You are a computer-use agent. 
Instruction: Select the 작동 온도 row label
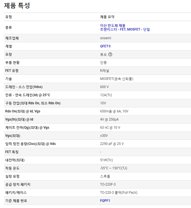[12, 168]
